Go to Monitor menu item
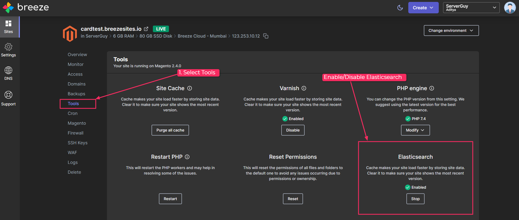 [x=76, y=64]
